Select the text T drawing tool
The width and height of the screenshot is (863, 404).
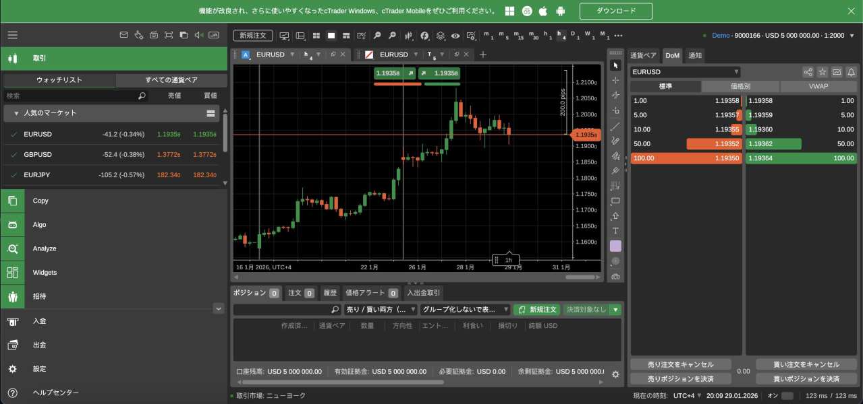click(x=615, y=231)
